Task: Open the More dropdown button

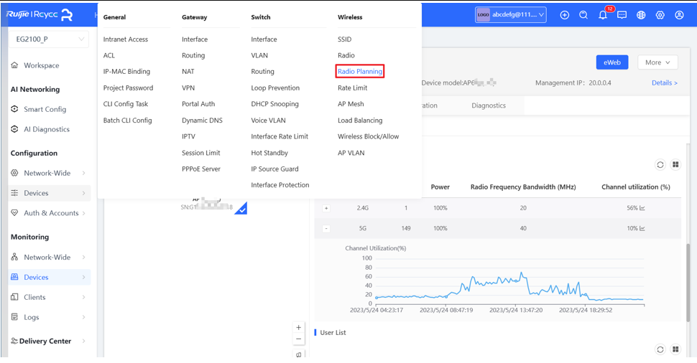Action: point(657,62)
